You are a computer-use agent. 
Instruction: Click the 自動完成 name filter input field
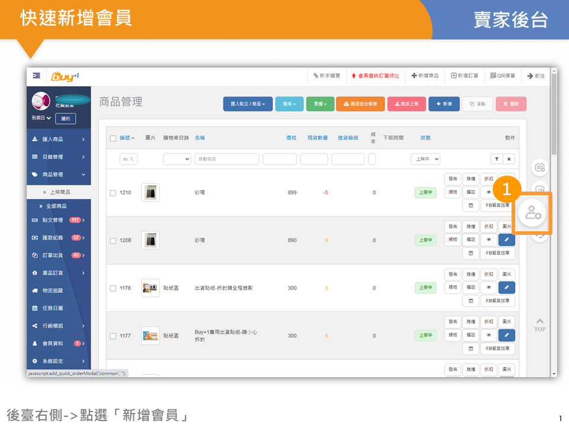pos(227,159)
